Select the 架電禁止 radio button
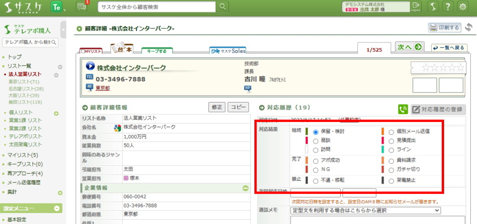 click(x=391, y=181)
